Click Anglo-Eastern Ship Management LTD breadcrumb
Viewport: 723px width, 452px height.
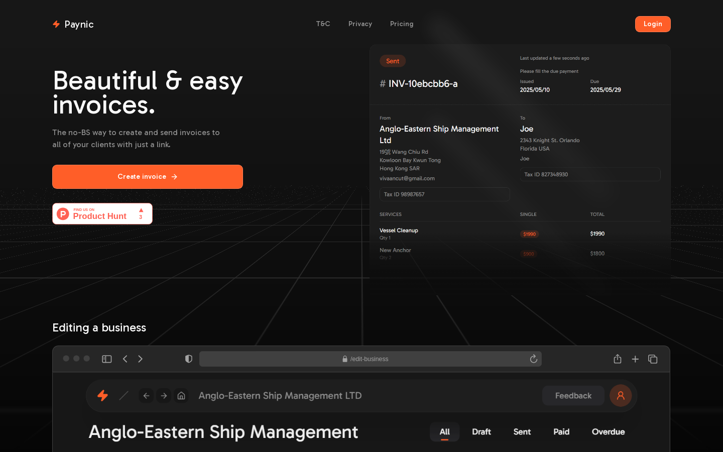[x=280, y=396]
